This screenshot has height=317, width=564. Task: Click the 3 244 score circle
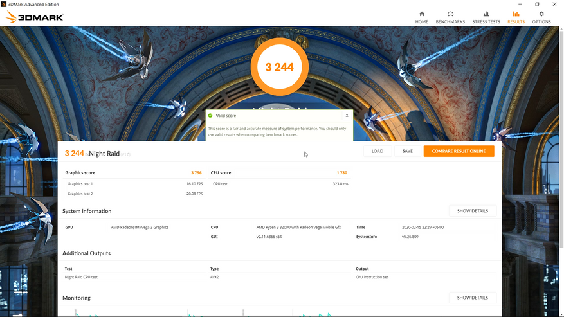(x=280, y=67)
